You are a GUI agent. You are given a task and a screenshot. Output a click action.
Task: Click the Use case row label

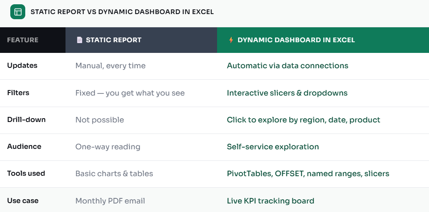(x=23, y=201)
